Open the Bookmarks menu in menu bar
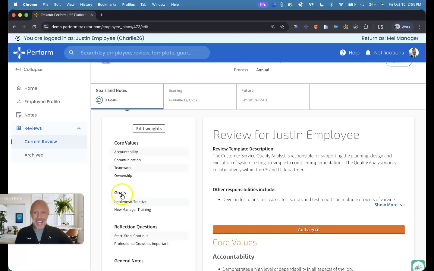 click(107, 5)
